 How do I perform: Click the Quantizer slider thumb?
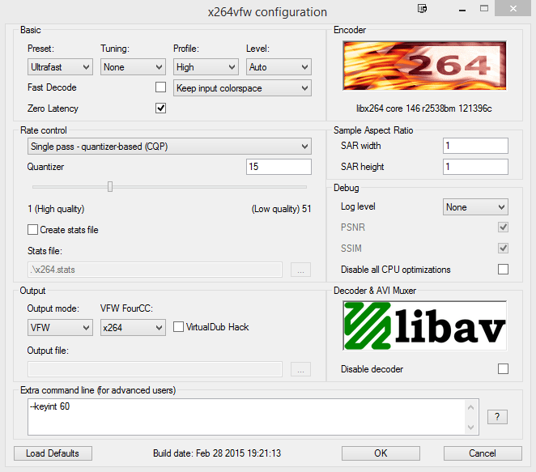110,186
